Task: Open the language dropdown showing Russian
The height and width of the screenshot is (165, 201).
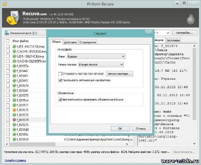Action: coord(96,56)
